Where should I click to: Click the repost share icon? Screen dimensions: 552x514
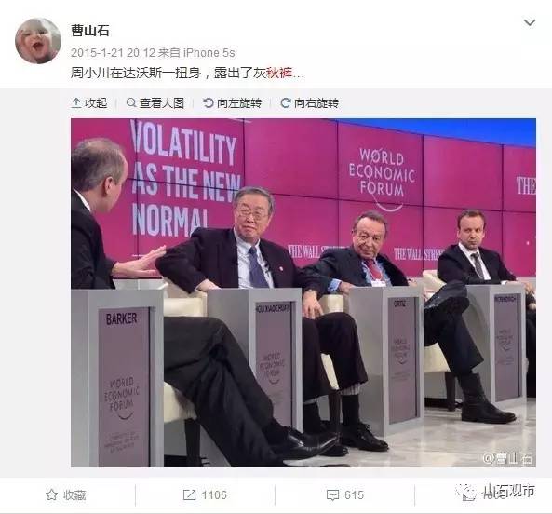pyautogui.click(x=189, y=495)
